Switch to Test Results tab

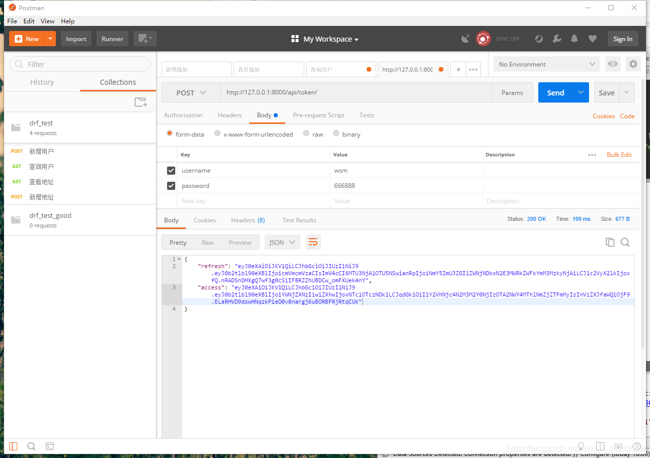pos(299,220)
